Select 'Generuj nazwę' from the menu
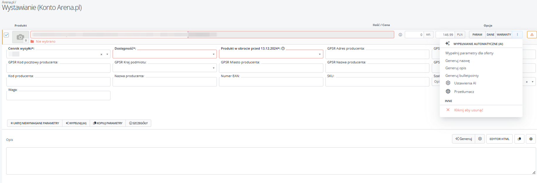 click(x=457, y=61)
